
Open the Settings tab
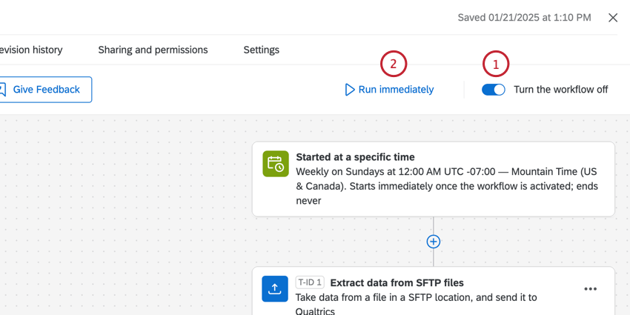click(261, 50)
